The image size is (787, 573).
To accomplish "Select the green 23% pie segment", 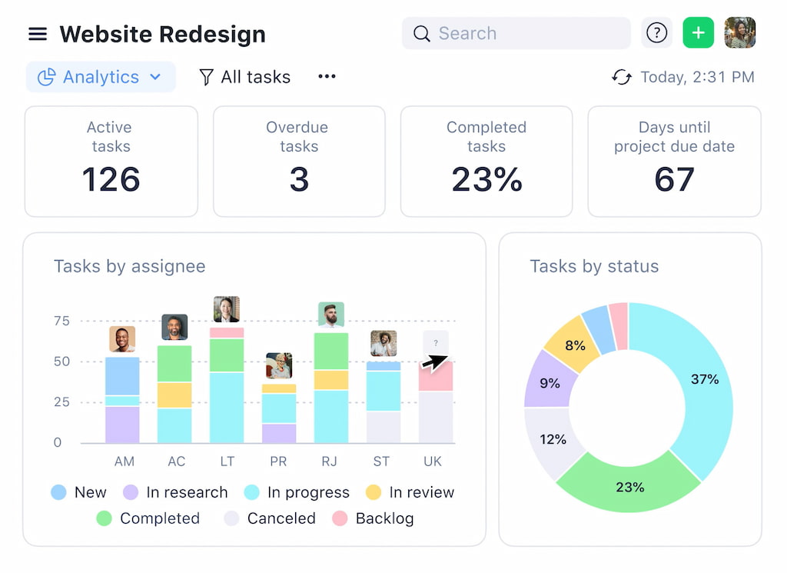I will (630, 487).
